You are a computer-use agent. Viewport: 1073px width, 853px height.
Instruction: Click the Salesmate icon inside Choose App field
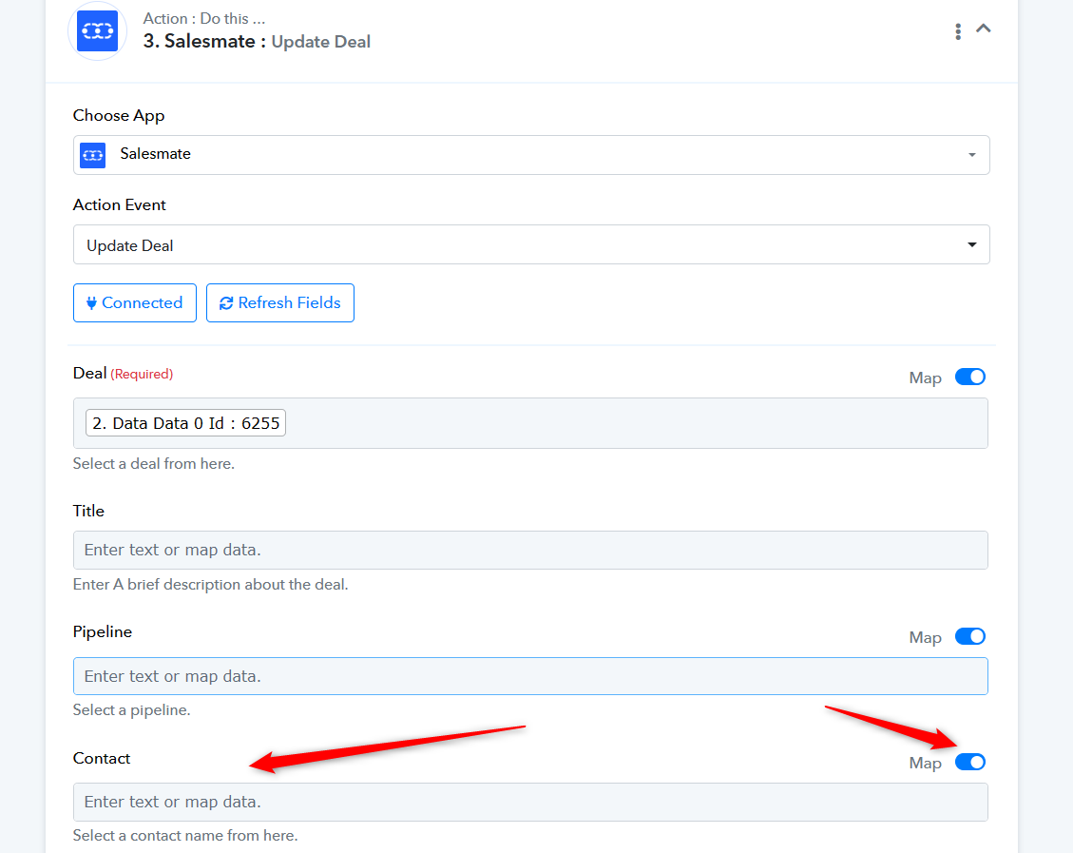pyautogui.click(x=93, y=155)
